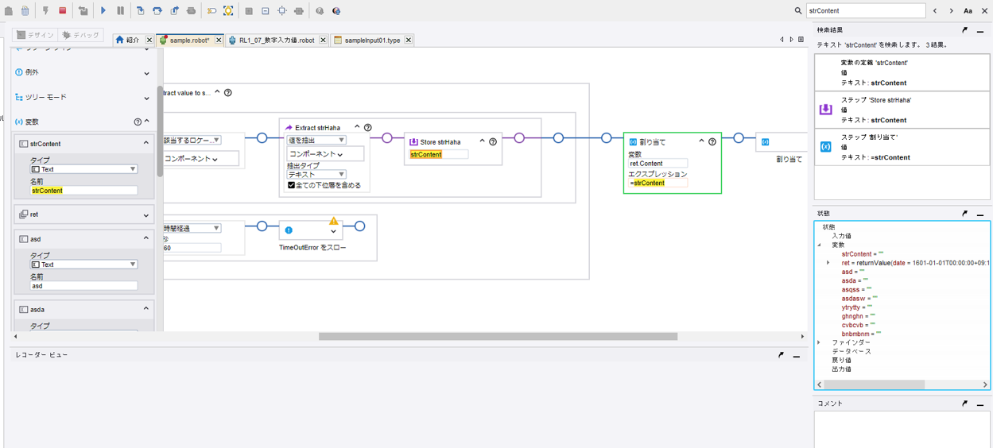Expand the ret = returnValue tree node
Screen dimensions: 993x448
tap(828, 263)
